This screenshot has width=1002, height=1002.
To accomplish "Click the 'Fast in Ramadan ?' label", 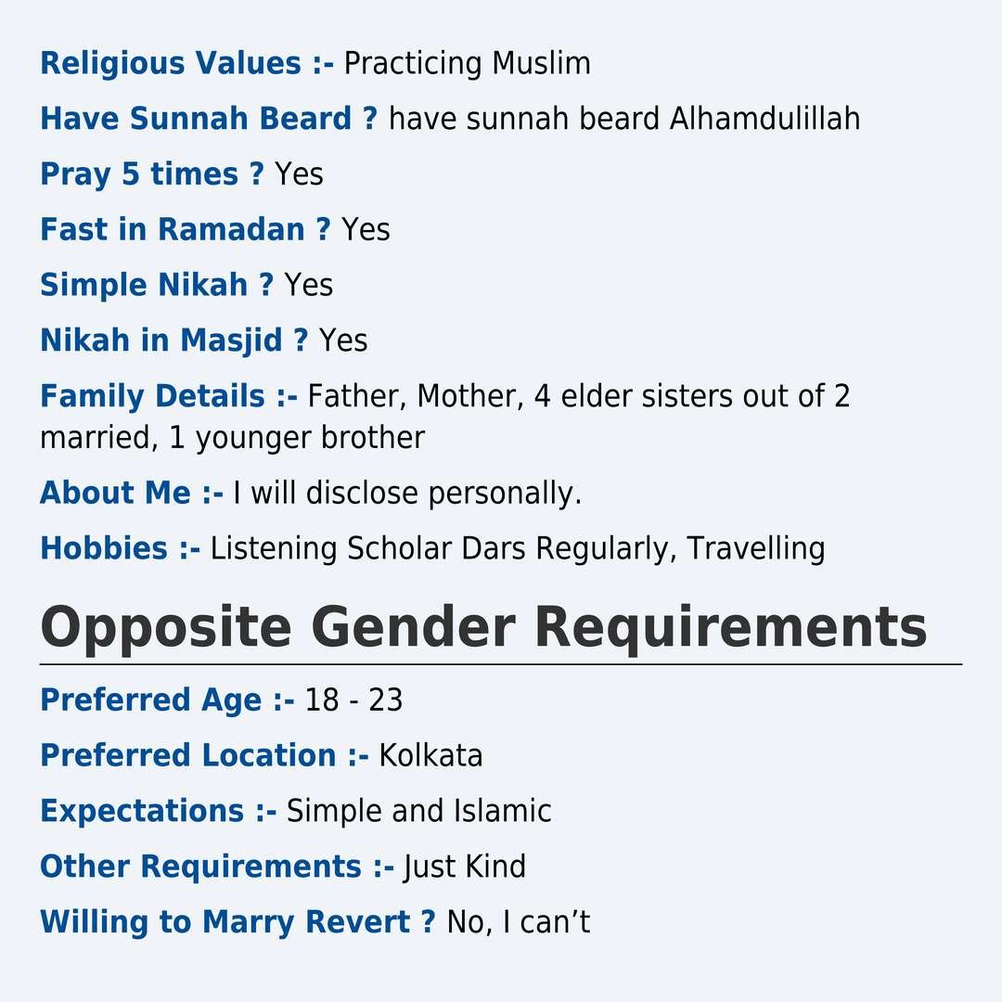I will click(186, 229).
